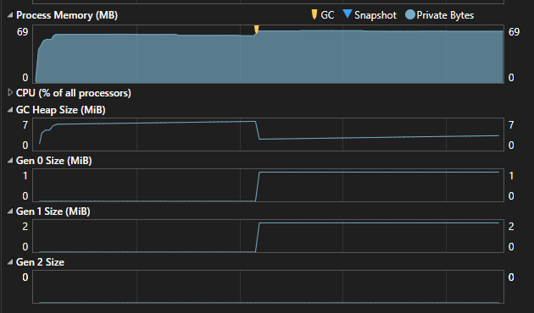This screenshot has width=534, height=313.
Task: Collapse the Gen 2 Size section triangle
Action: (10, 261)
